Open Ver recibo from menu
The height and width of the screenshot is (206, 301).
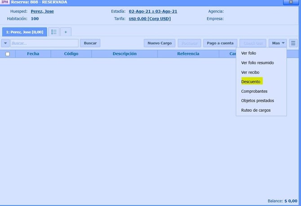click(x=250, y=72)
